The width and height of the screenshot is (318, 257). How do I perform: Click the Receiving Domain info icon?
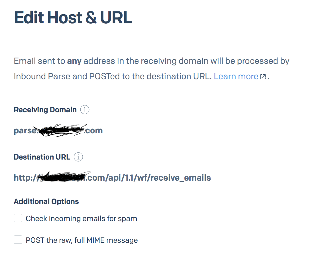click(85, 110)
